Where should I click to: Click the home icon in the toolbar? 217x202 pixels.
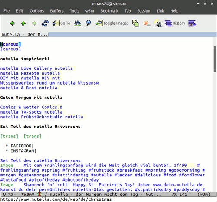[77, 23]
